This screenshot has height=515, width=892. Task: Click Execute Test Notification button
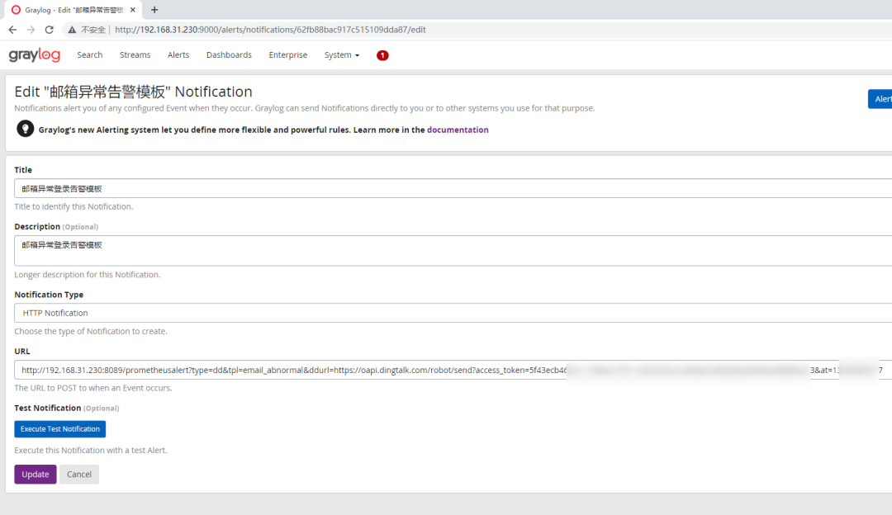(59, 428)
